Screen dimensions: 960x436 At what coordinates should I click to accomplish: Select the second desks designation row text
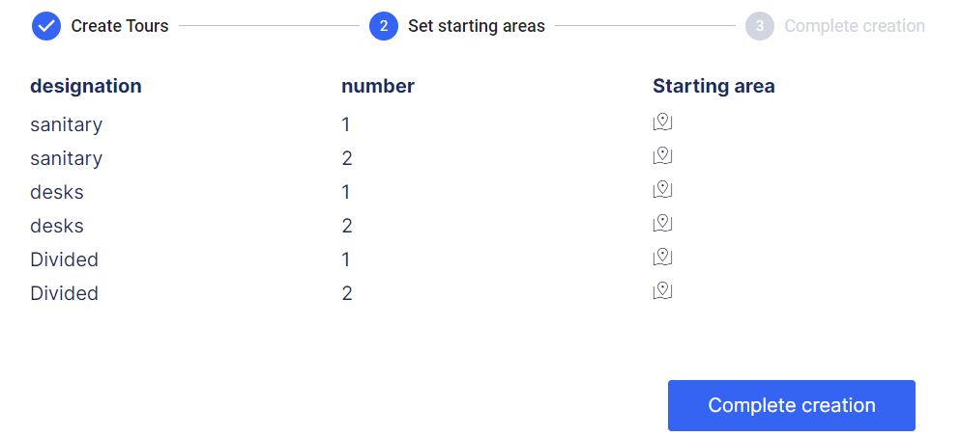tap(57, 226)
